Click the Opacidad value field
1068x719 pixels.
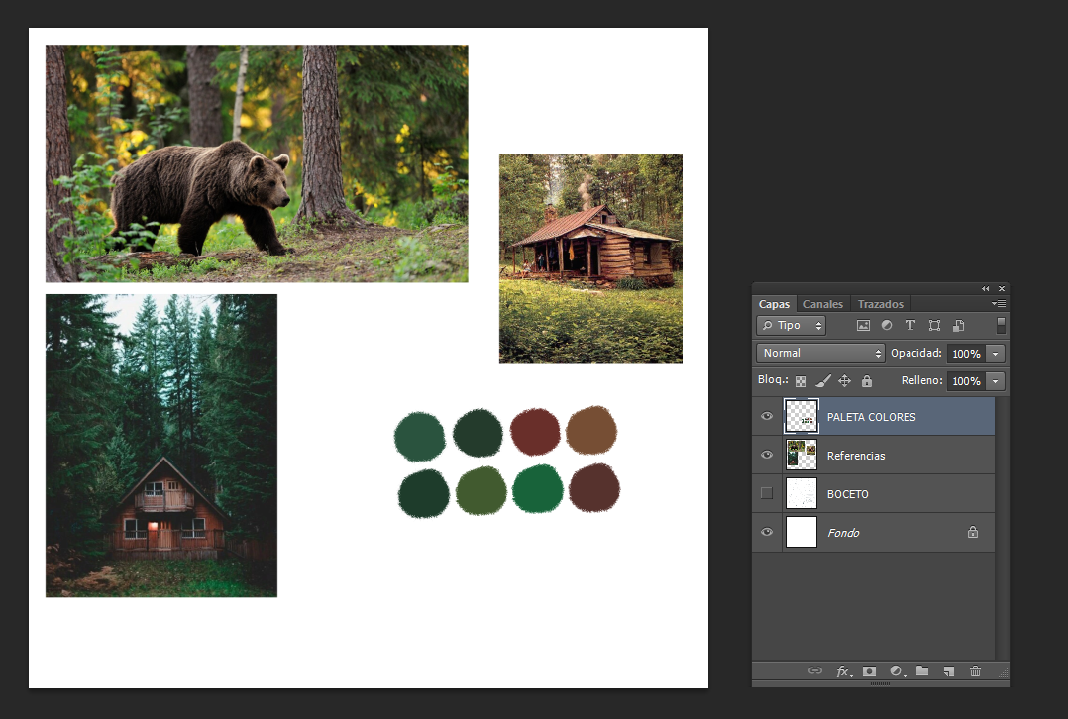click(x=967, y=354)
